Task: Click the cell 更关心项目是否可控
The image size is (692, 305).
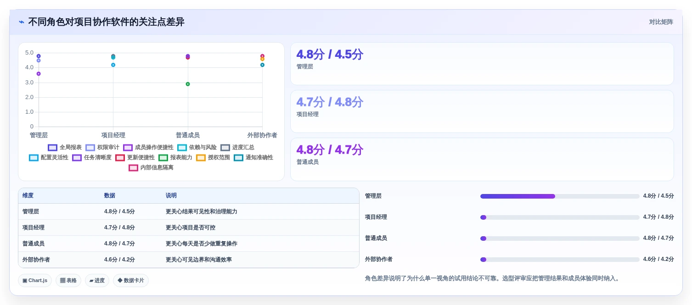Action: pyautogui.click(x=191, y=228)
